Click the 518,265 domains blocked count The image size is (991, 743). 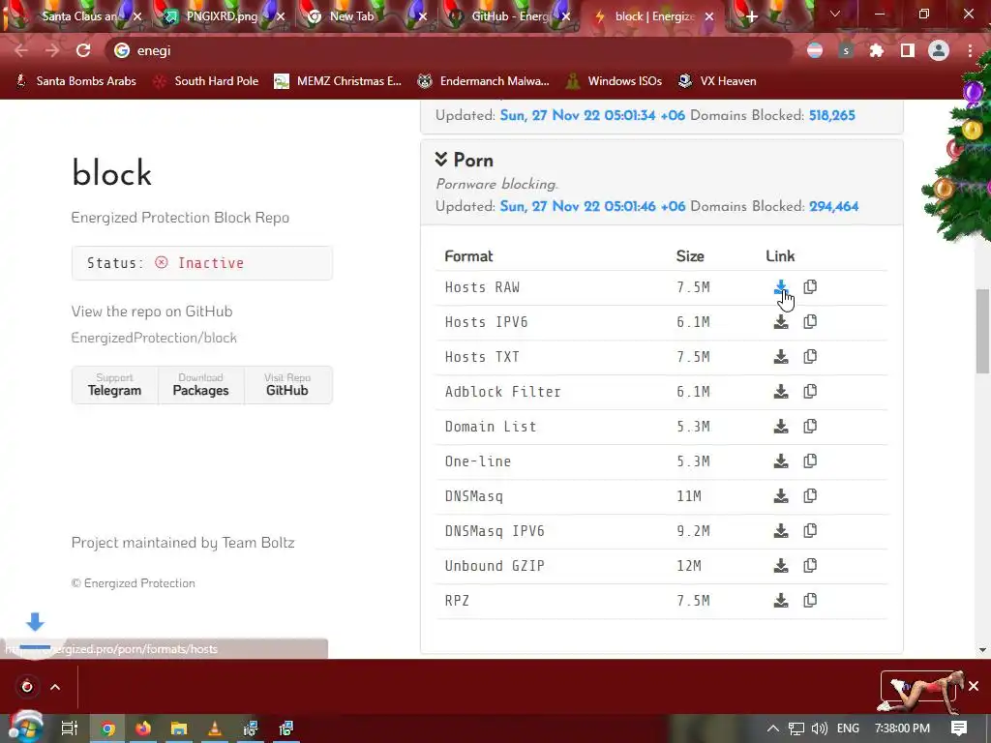click(831, 115)
